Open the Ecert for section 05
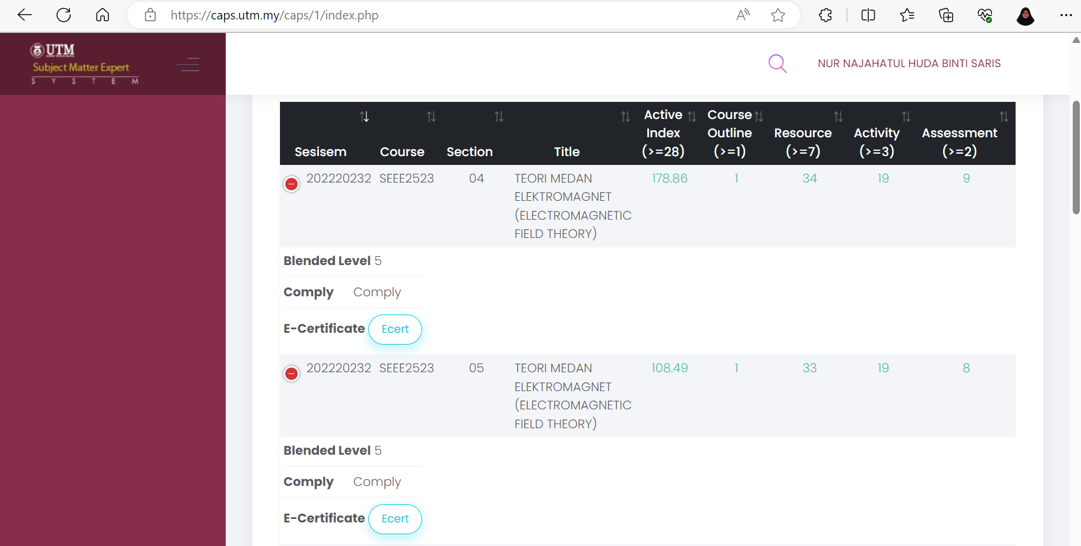Viewport: 1081px width, 546px height. coord(395,519)
